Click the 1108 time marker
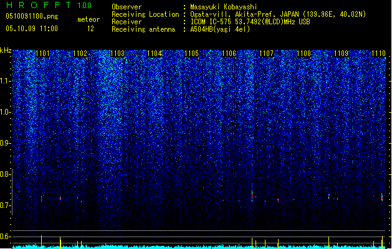392x249 pixels. [304, 54]
